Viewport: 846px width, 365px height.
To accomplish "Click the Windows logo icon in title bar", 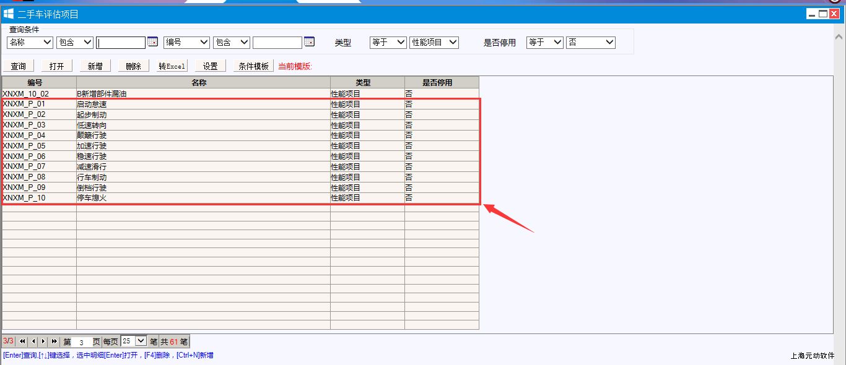I will click(9, 14).
